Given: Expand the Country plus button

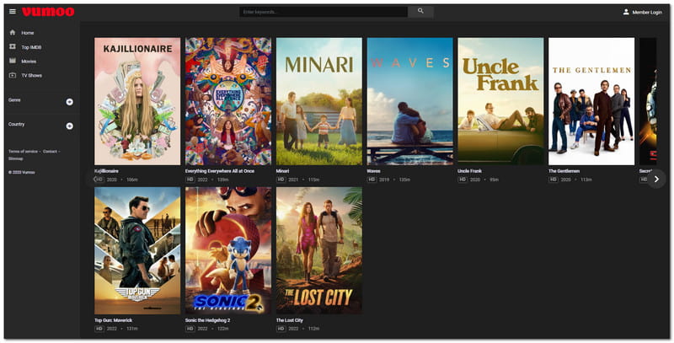Looking at the screenshot, I should [70, 126].
